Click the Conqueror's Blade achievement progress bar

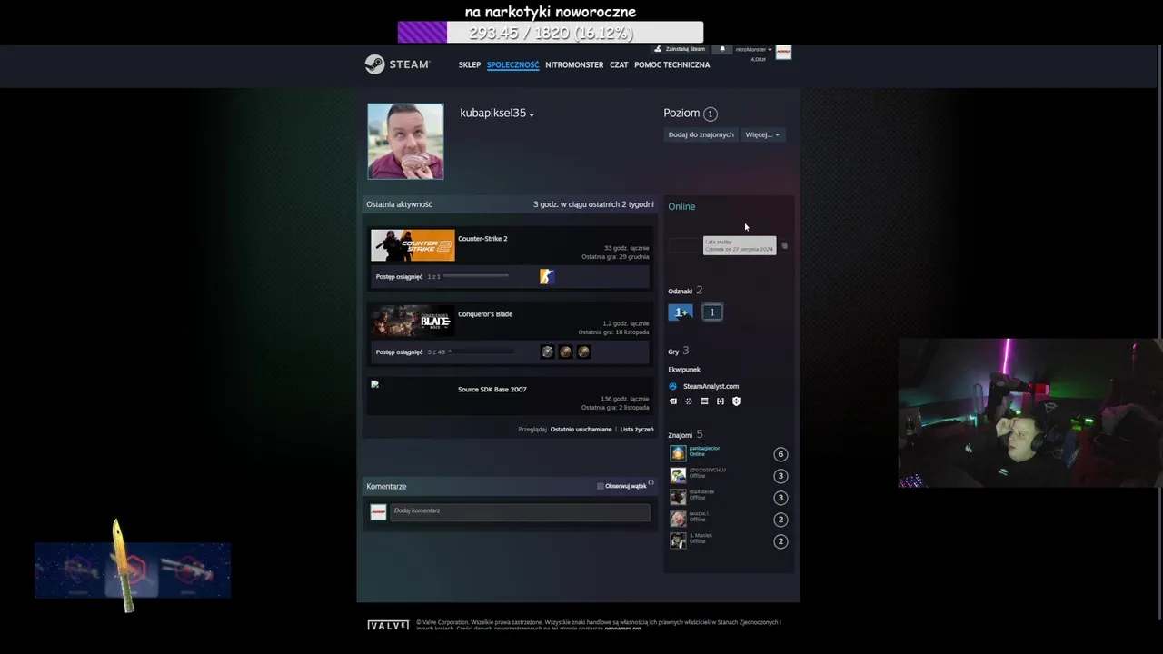click(481, 352)
